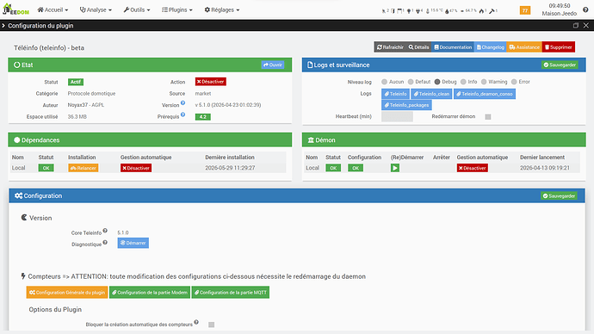This screenshot has width=594, height=334.
Task: Select Warning log level
Action: coord(484,82)
